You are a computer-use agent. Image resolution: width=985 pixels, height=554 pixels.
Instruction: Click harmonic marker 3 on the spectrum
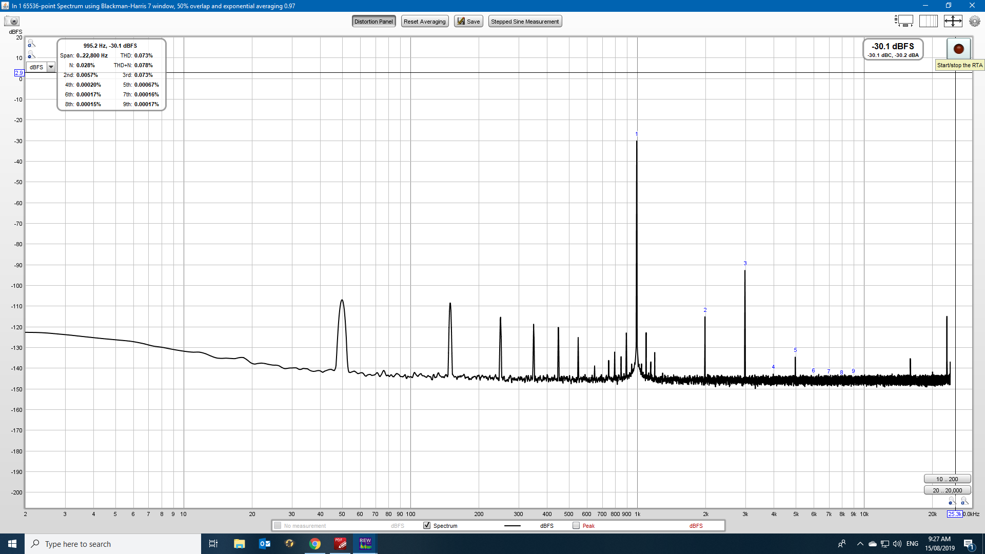click(745, 263)
